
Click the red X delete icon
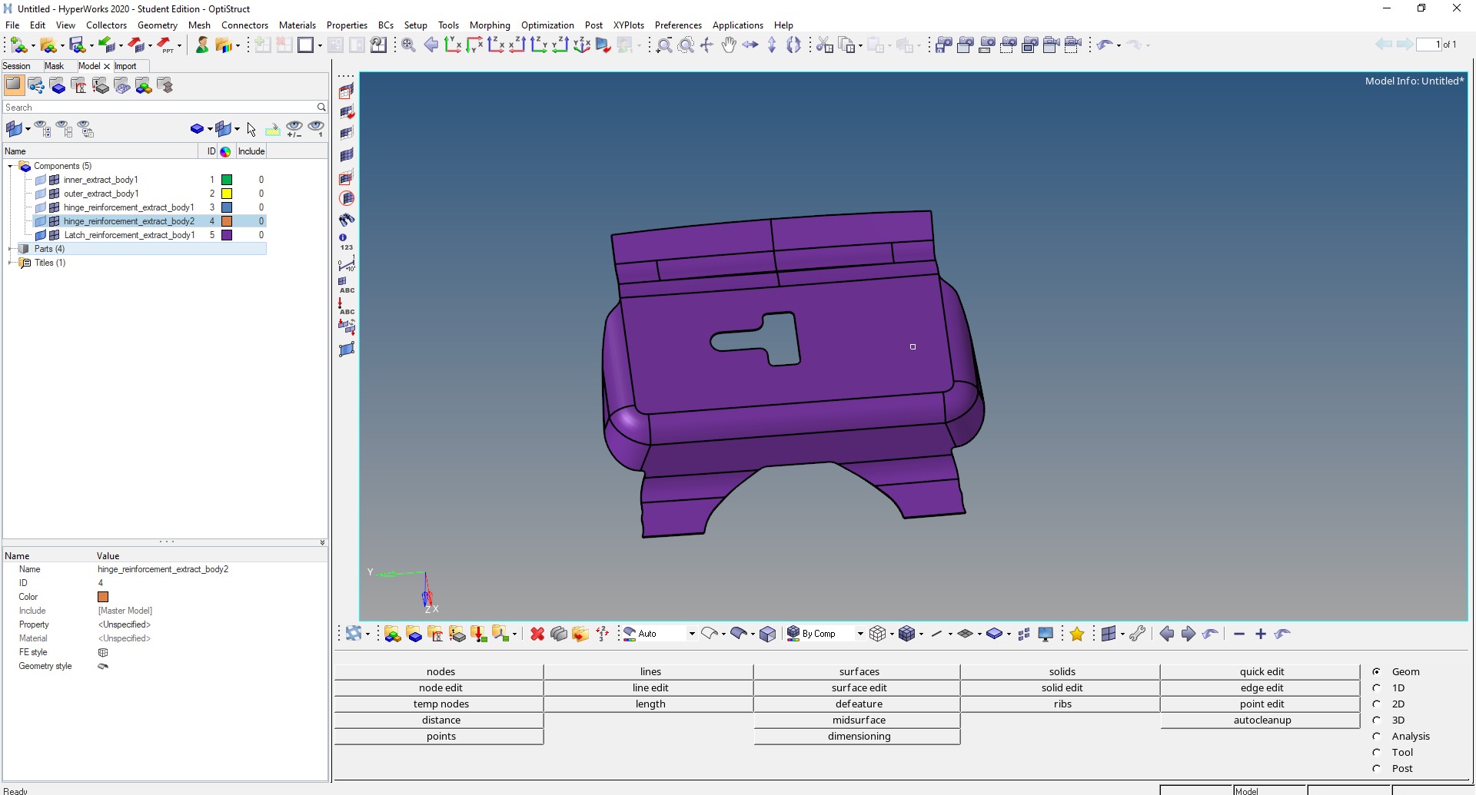click(537, 634)
